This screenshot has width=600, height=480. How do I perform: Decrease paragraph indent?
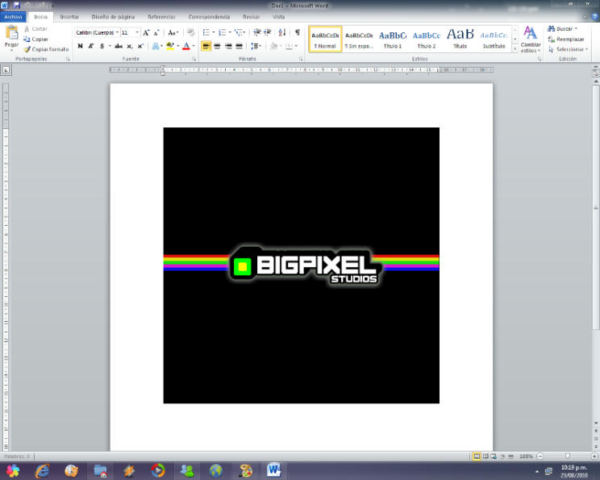257,32
